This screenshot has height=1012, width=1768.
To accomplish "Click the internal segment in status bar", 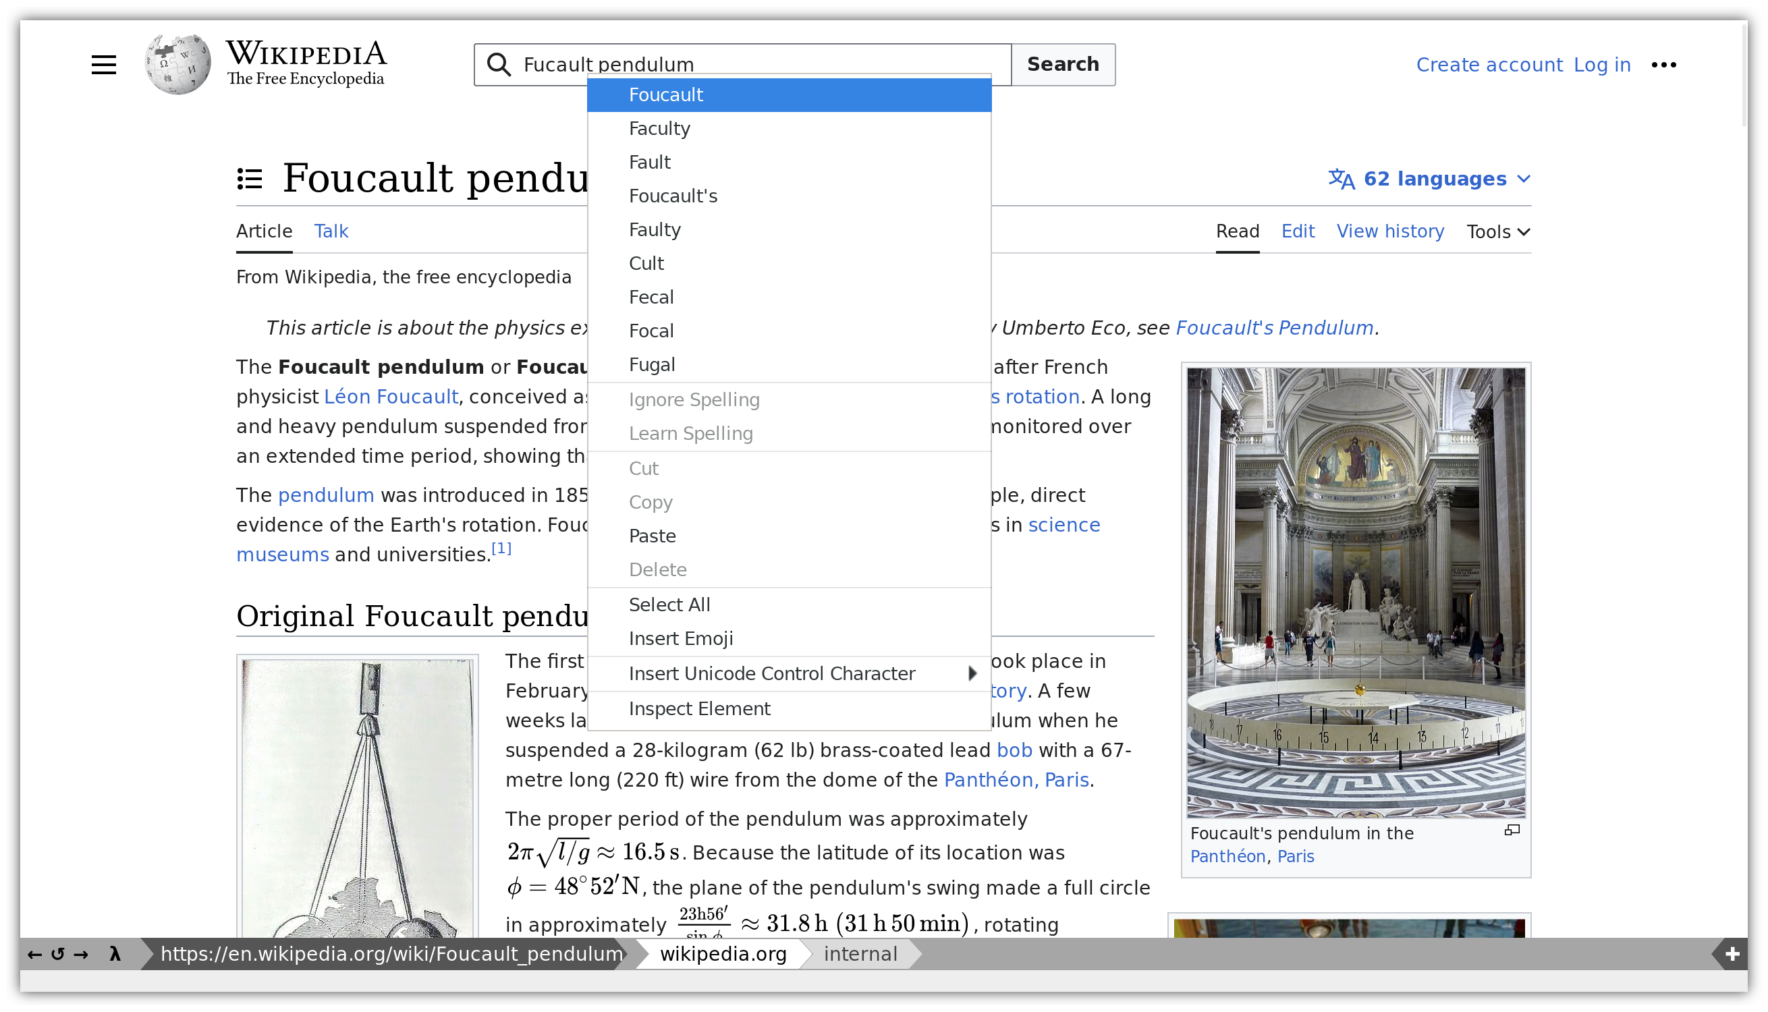I will pyautogui.click(x=860, y=954).
